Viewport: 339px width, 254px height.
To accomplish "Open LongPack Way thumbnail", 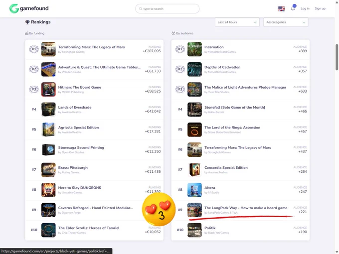I will 194,210.
